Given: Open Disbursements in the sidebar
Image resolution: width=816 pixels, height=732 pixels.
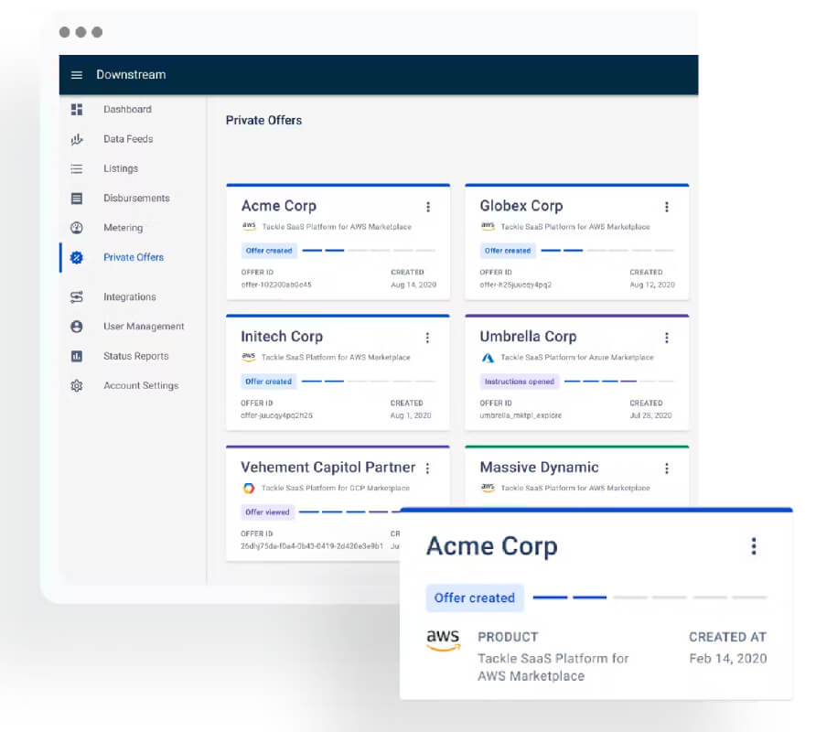Looking at the screenshot, I should tap(136, 199).
